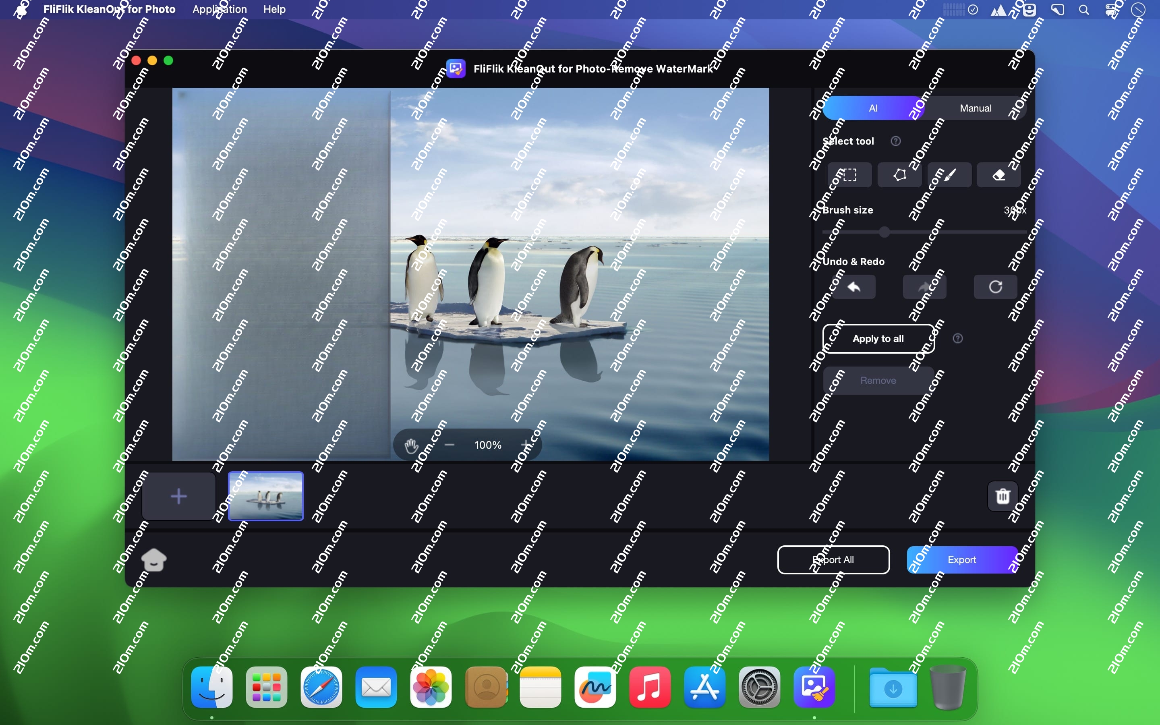Add a new image with plus tile
Screen dimensions: 1160x725
click(178, 496)
